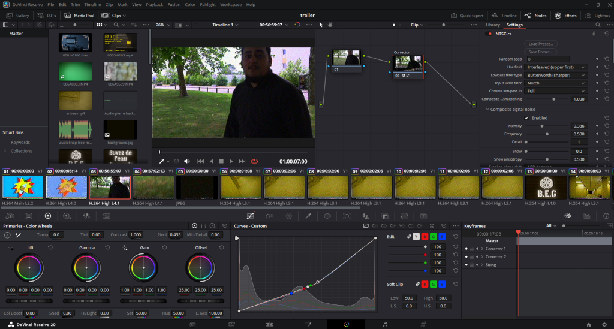
Task: Toggle the B channel in Edit row
Action: [442, 236]
